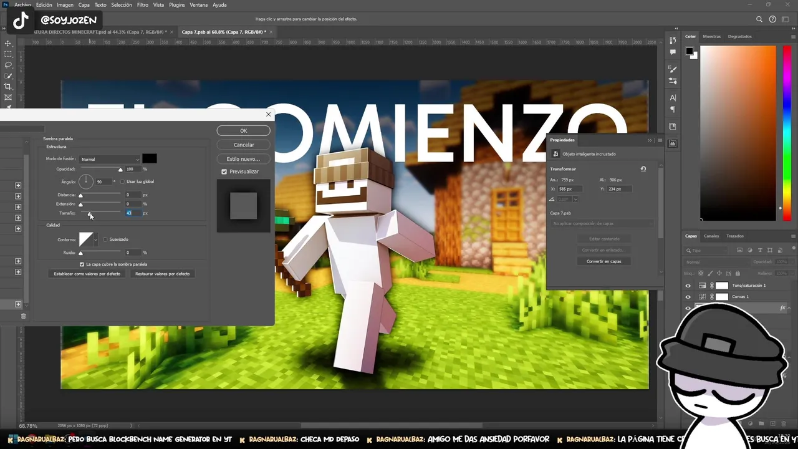Open the Capas panel options menu
Viewport: 798px width, 449px height.
[792, 236]
